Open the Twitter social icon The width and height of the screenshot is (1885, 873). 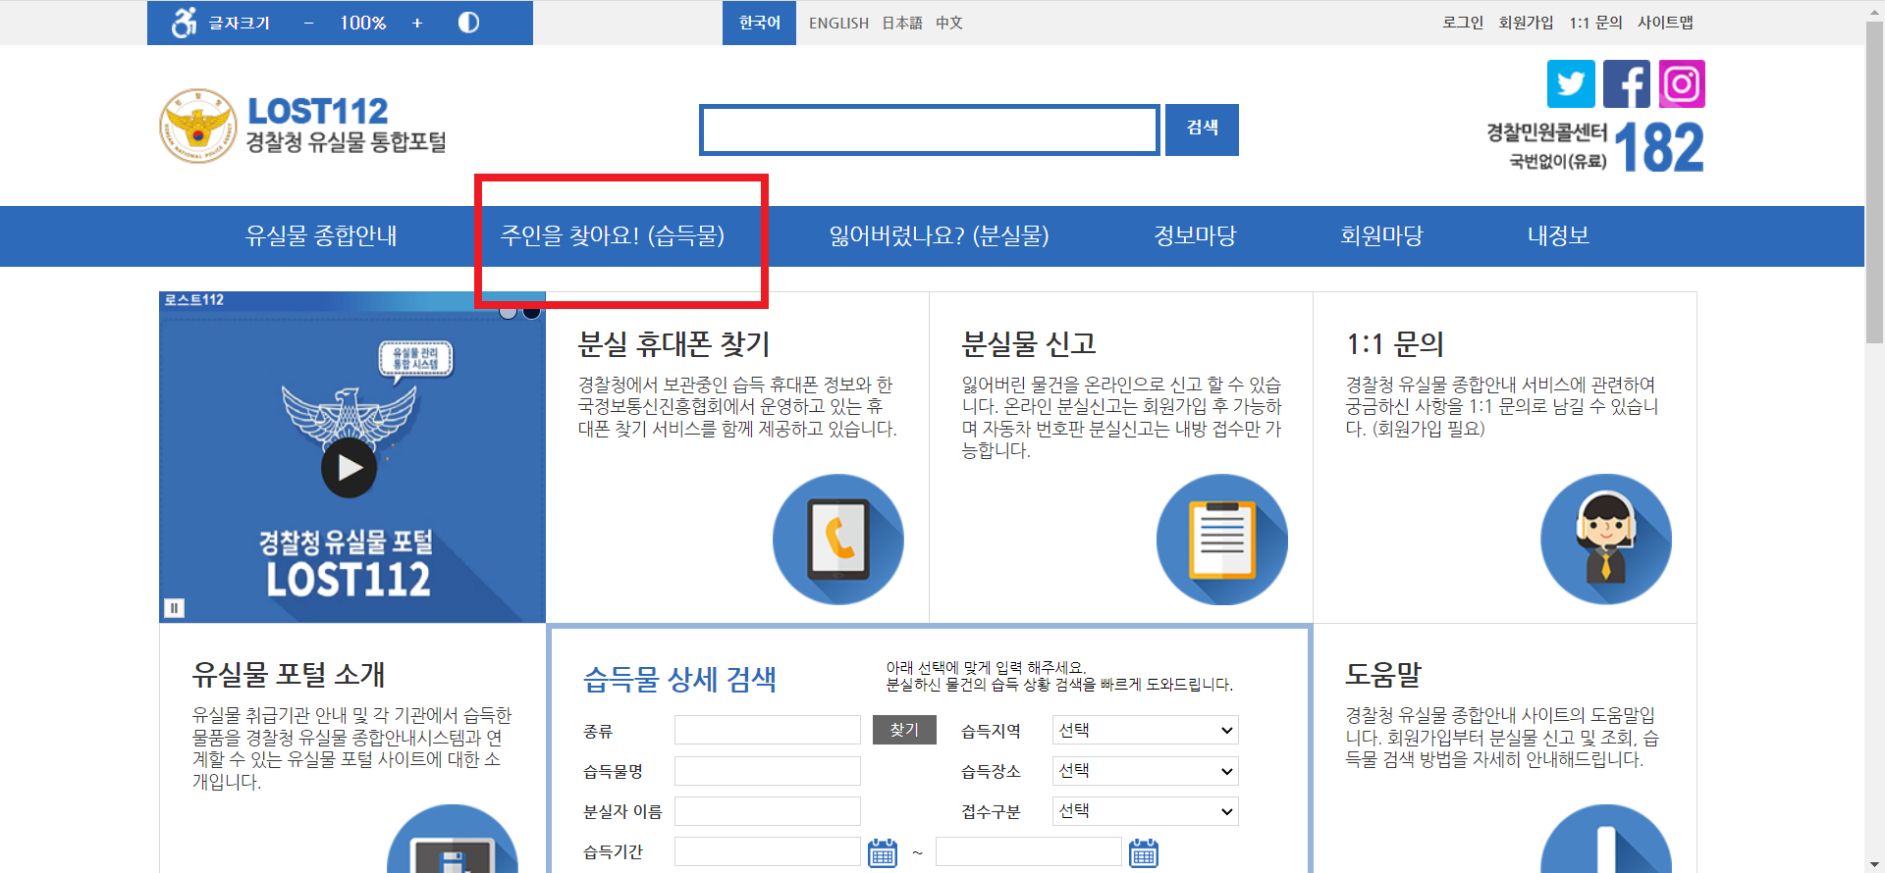(x=1571, y=84)
